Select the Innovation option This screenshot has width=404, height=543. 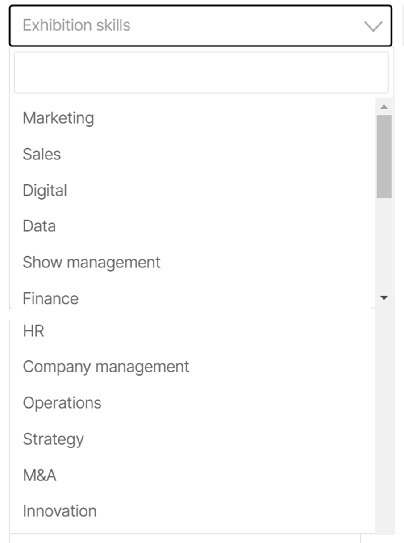(x=60, y=511)
